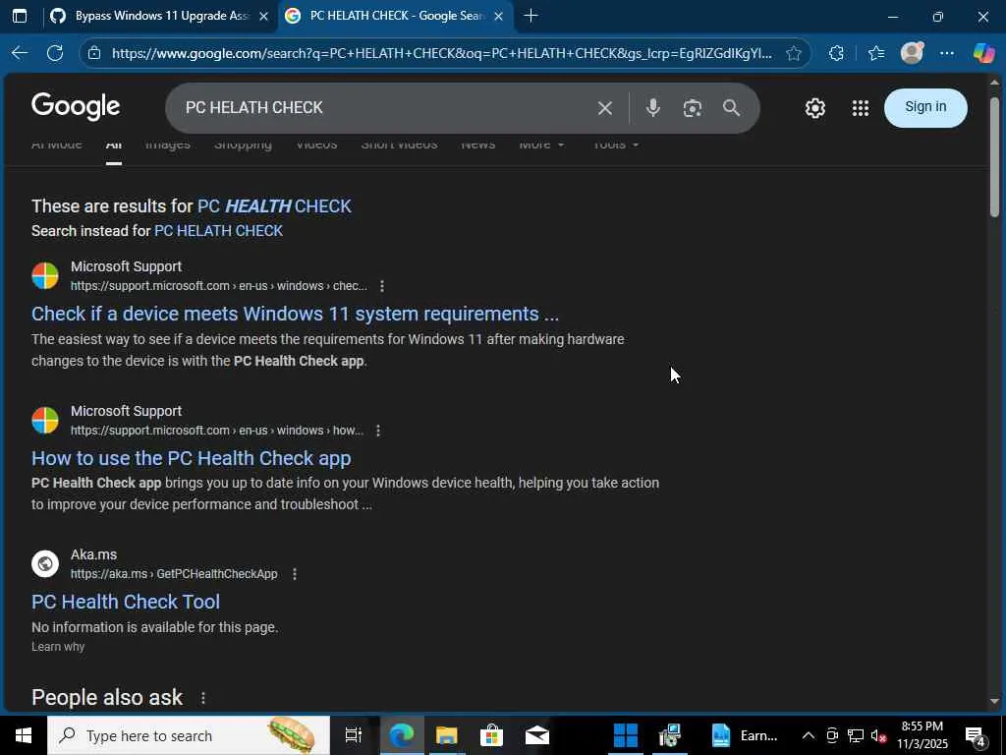Open corrected PC HEALTH CHECK query link
The height and width of the screenshot is (755, 1006).
coord(275,206)
